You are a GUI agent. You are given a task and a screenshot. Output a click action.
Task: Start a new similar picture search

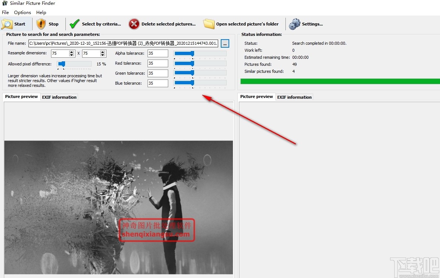click(x=16, y=24)
